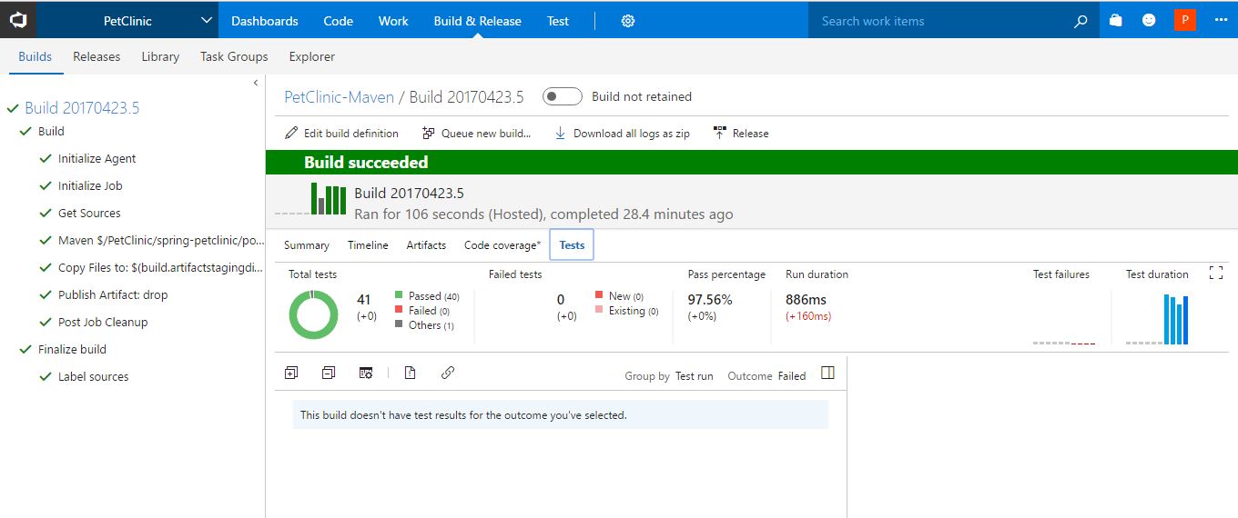Select the Get Sources step

pyautogui.click(x=89, y=213)
